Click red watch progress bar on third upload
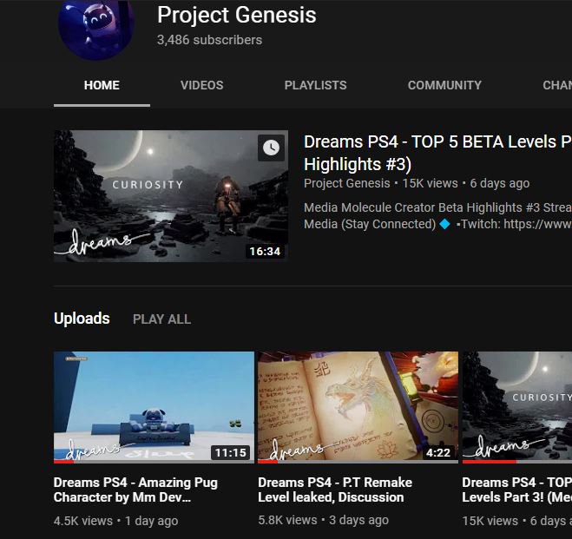Screen dimensions: 572x539 (x=490, y=462)
